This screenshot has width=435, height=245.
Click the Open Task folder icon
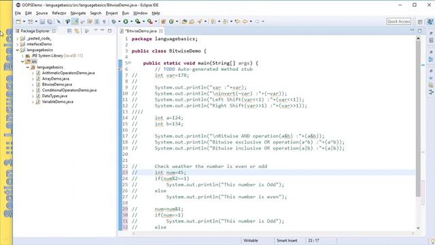(x=192, y=21)
